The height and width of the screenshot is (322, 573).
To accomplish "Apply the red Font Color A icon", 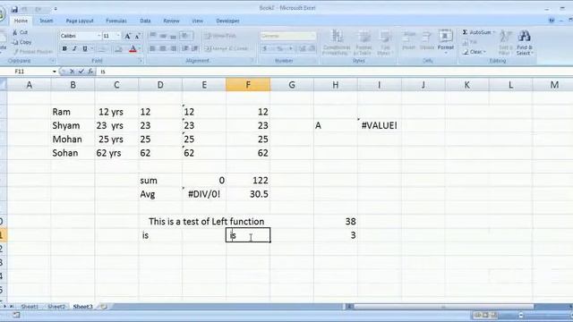I will [133, 48].
